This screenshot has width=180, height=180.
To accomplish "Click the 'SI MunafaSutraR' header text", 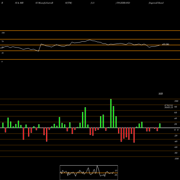I will 44,3.
